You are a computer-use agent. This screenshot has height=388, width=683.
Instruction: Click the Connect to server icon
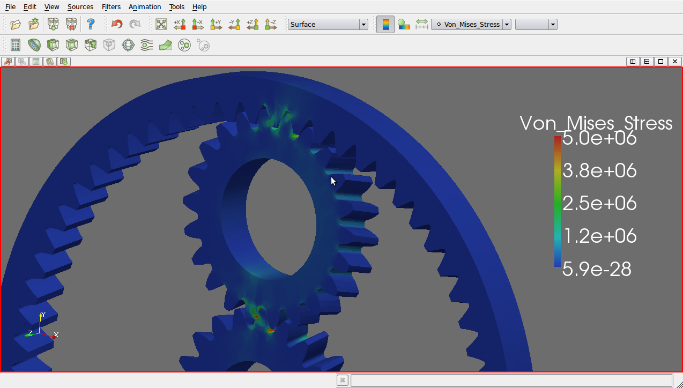tap(53, 24)
